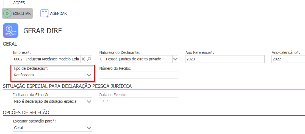Click the Ano Referência field showing 2023
This screenshot has width=305, height=134.
225,59
